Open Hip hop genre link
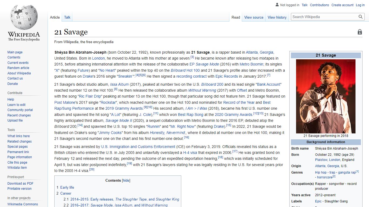369x207 pixels. [x=321, y=172]
